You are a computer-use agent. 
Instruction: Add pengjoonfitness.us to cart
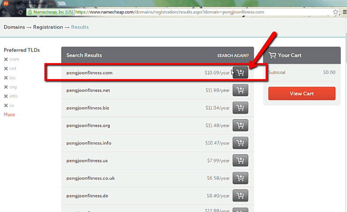tap(240, 160)
